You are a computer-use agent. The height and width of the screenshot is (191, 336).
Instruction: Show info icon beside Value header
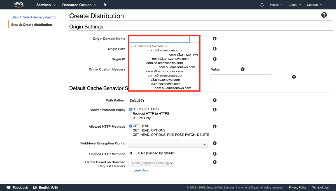pos(243,69)
